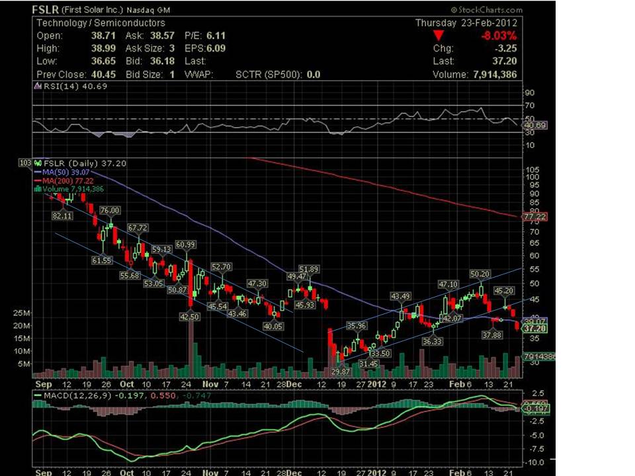Click the Technology / Semiconductors sector label
Viewport: 635px width, 476px height.
(101, 23)
